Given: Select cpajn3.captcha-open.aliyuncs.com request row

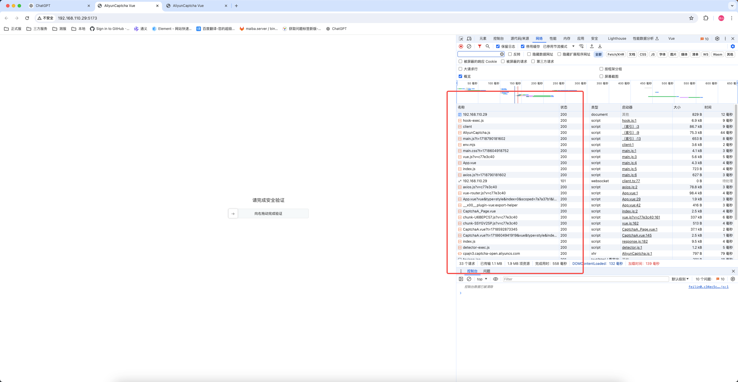Looking at the screenshot, I should click(595, 254).
